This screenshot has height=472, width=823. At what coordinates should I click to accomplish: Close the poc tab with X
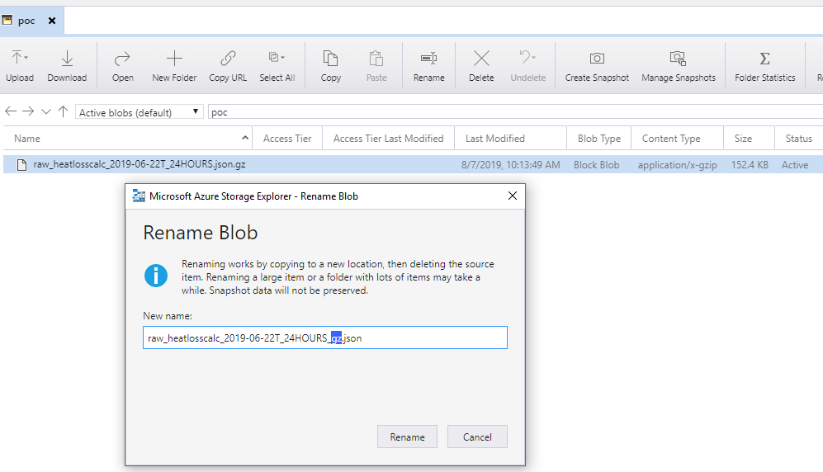52,21
